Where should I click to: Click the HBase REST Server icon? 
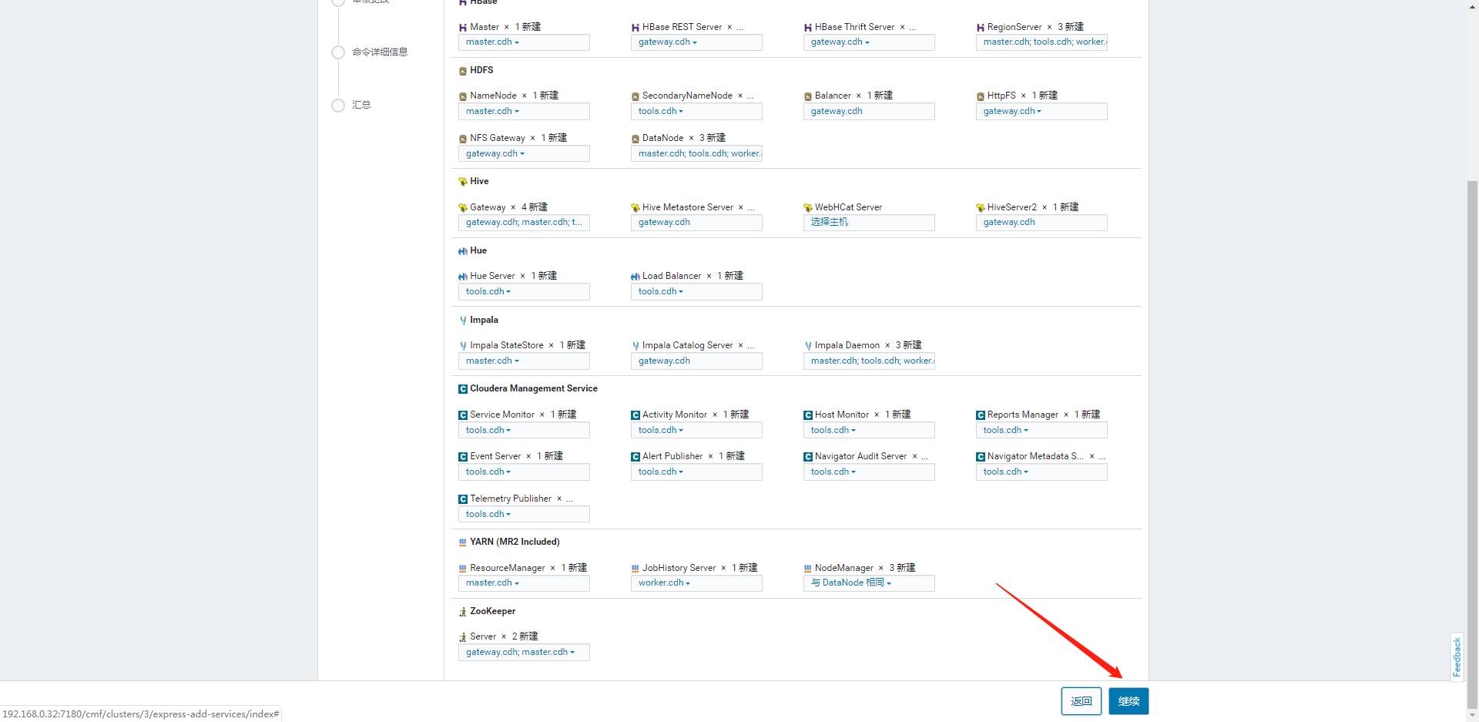(x=636, y=28)
